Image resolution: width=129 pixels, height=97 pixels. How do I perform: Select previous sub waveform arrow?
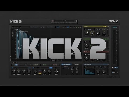tap(97, 67)
